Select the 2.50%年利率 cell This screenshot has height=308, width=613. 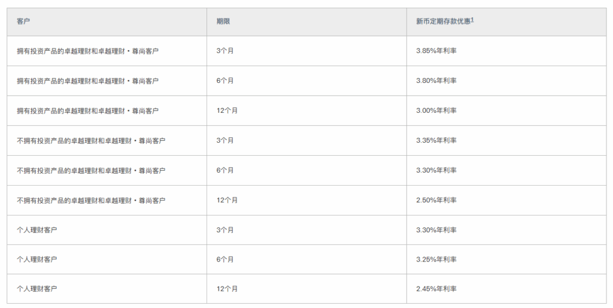(x=436, y=201)
